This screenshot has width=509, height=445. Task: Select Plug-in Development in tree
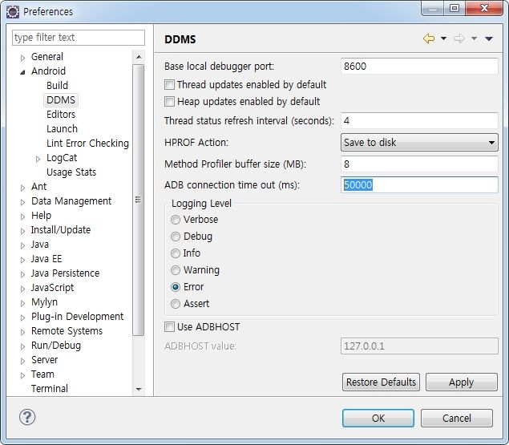tap(77, 317)
